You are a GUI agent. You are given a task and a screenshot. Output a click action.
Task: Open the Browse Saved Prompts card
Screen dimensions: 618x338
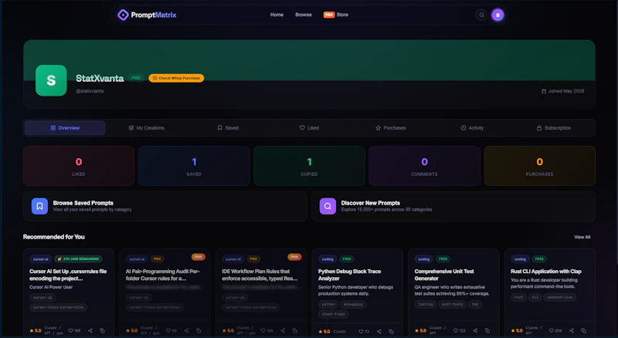coord(165,206)
